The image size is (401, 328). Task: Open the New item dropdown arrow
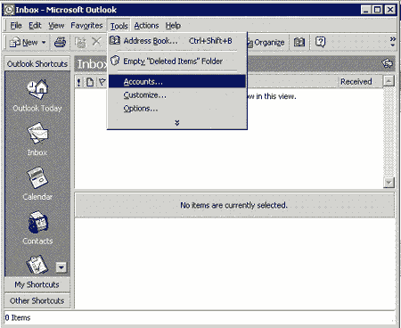tap(44, 42)
